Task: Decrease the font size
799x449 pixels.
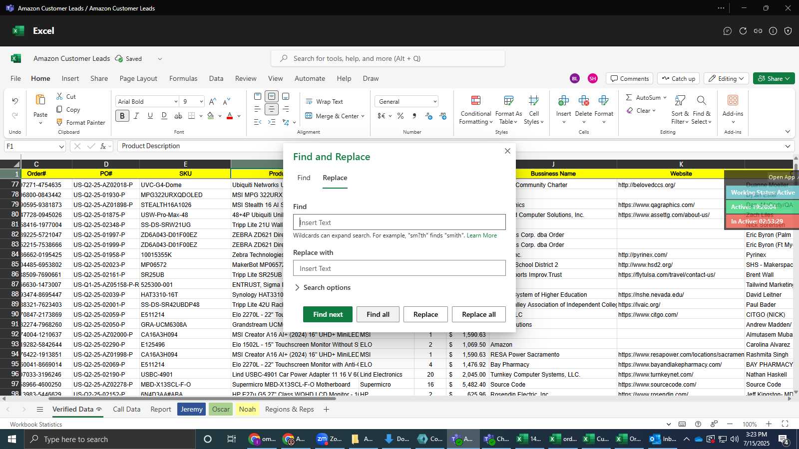Action: pos(227,101)
